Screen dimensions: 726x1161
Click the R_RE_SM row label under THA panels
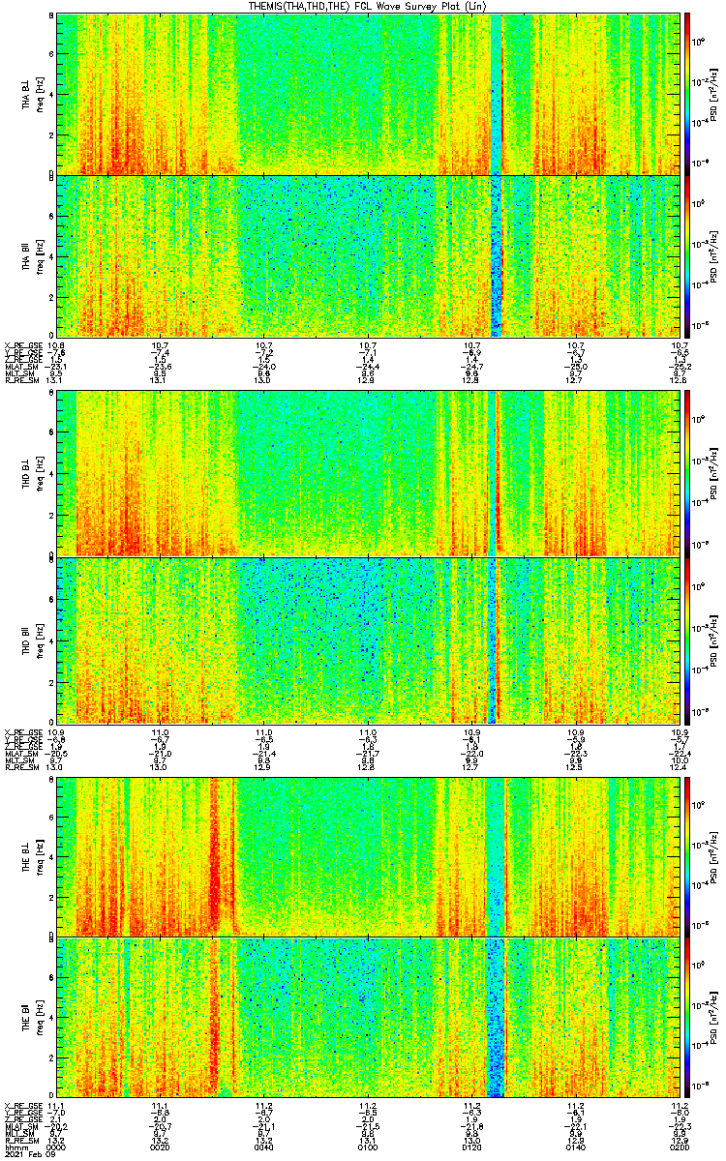[22, 380]
